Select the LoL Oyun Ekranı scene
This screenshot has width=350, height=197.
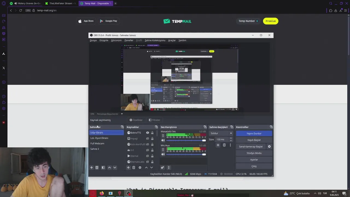tap(106, 138)
